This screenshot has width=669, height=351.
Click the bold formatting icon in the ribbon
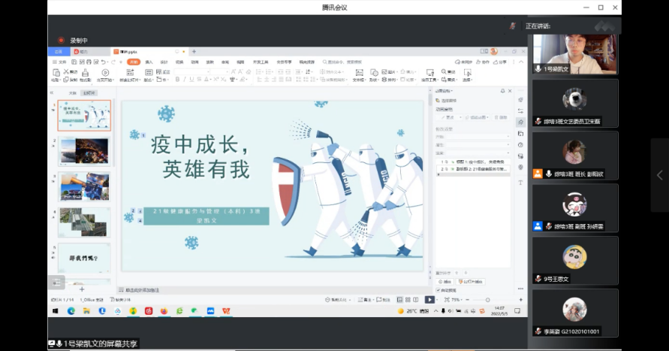tap(177, 79)
